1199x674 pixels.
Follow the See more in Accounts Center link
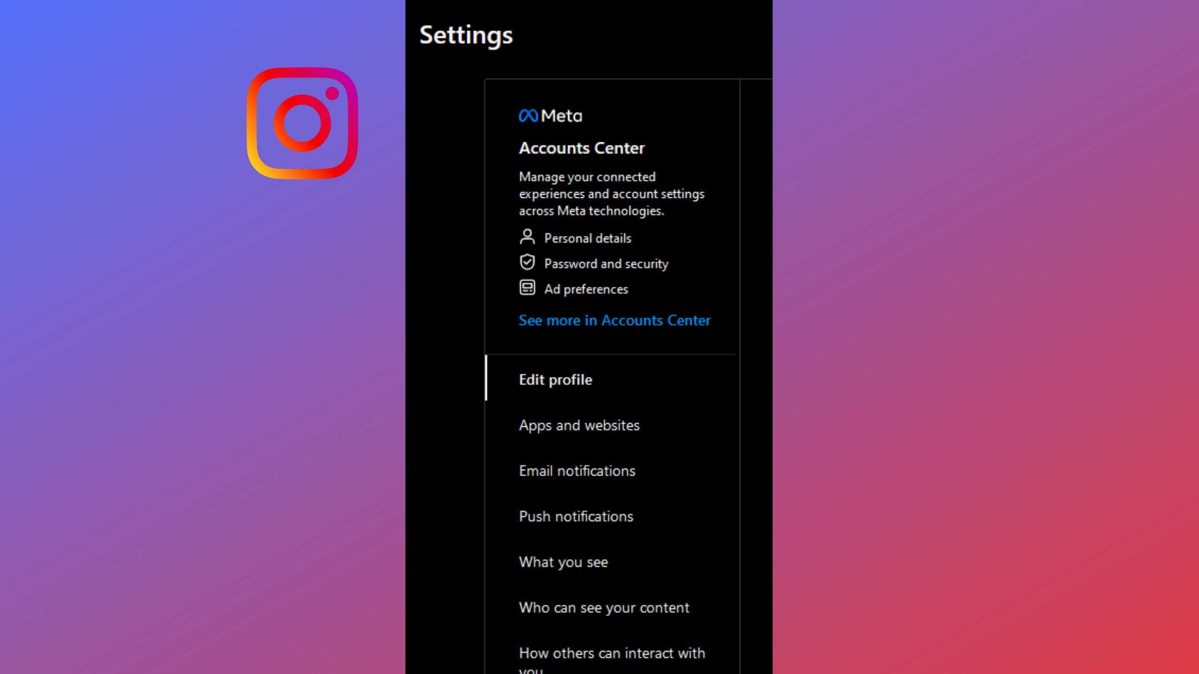point(614,320)
